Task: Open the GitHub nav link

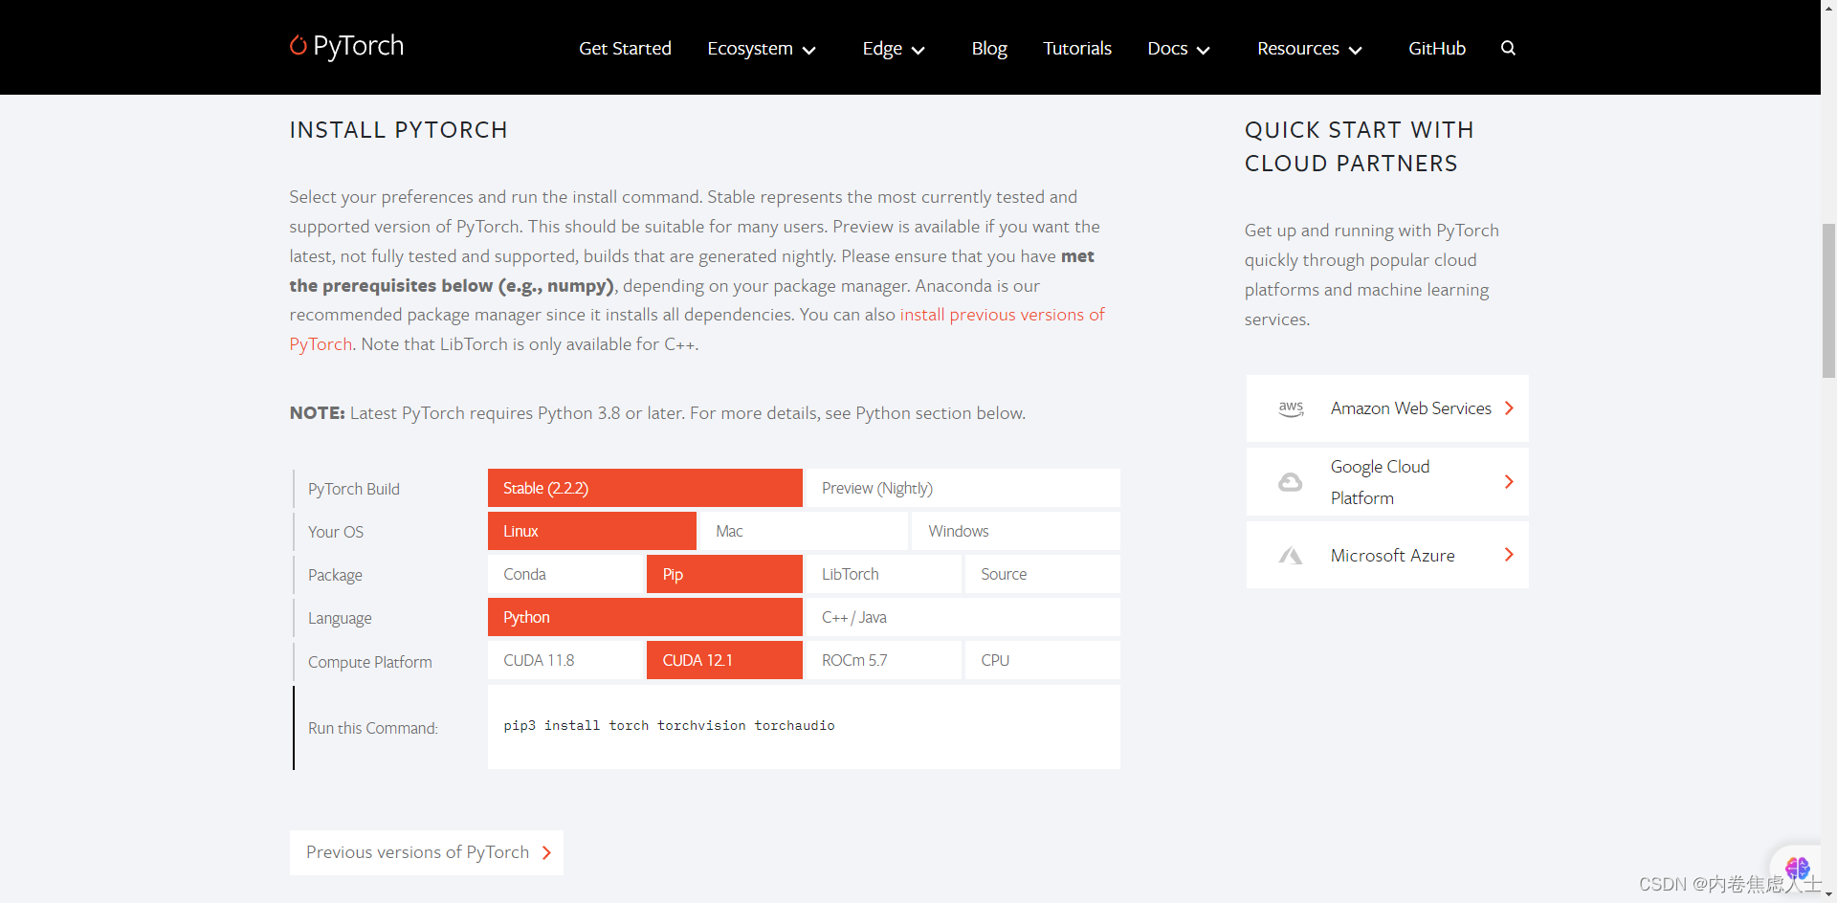Action: pos(1437,48)
